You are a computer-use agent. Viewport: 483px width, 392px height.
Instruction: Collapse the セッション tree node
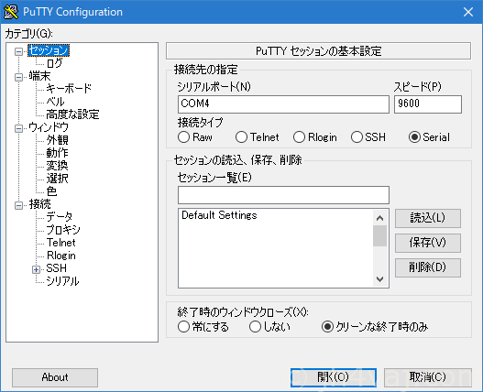(19, 51)
